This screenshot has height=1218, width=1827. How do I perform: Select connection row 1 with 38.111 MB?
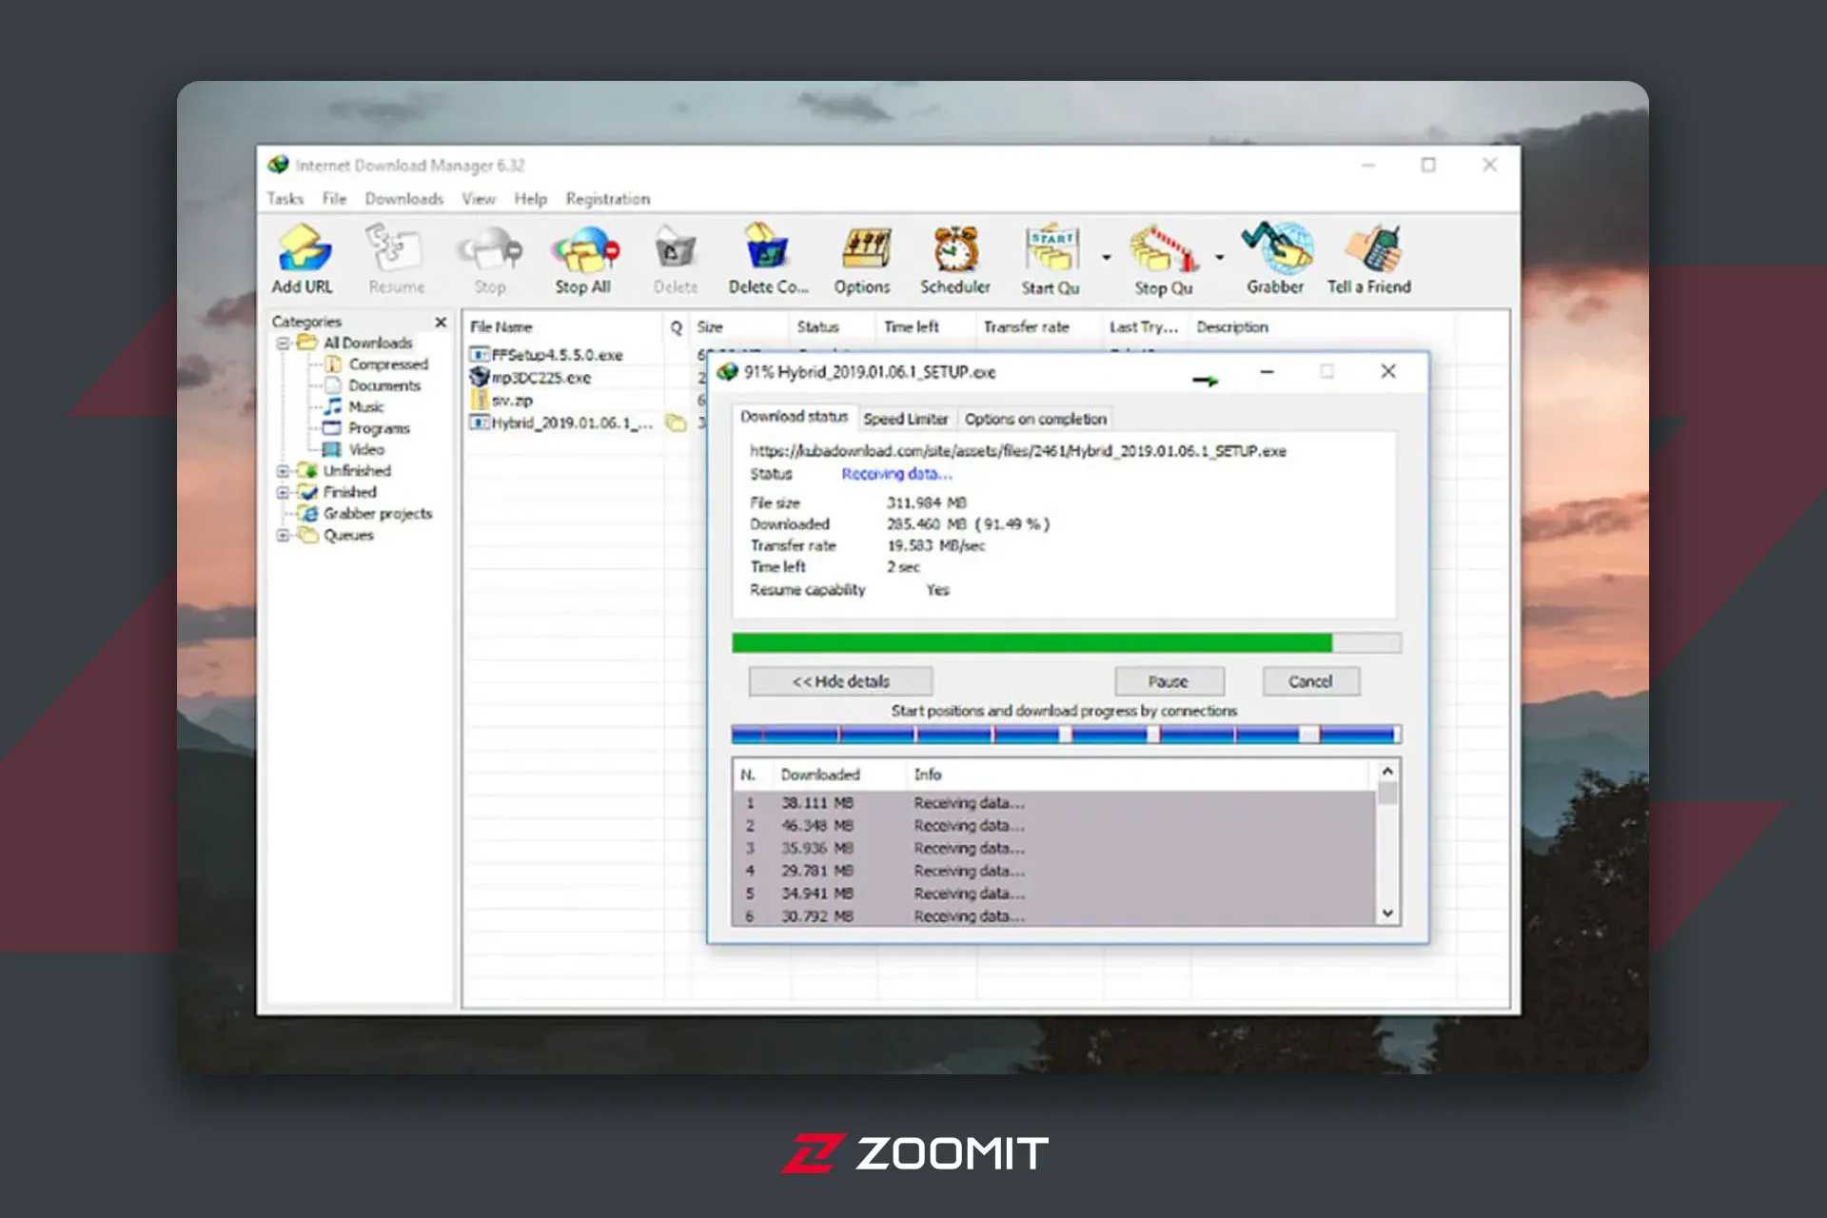(1054, 803)
